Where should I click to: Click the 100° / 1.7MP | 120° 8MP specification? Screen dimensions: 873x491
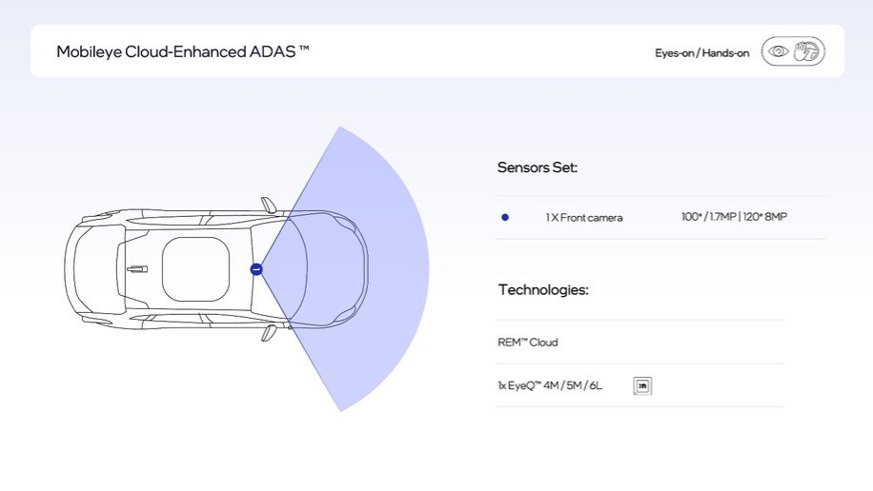pyautogui.click(x=734, y=218)
